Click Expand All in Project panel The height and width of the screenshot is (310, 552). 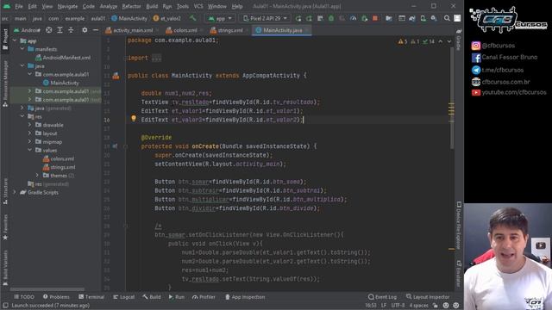60,30
